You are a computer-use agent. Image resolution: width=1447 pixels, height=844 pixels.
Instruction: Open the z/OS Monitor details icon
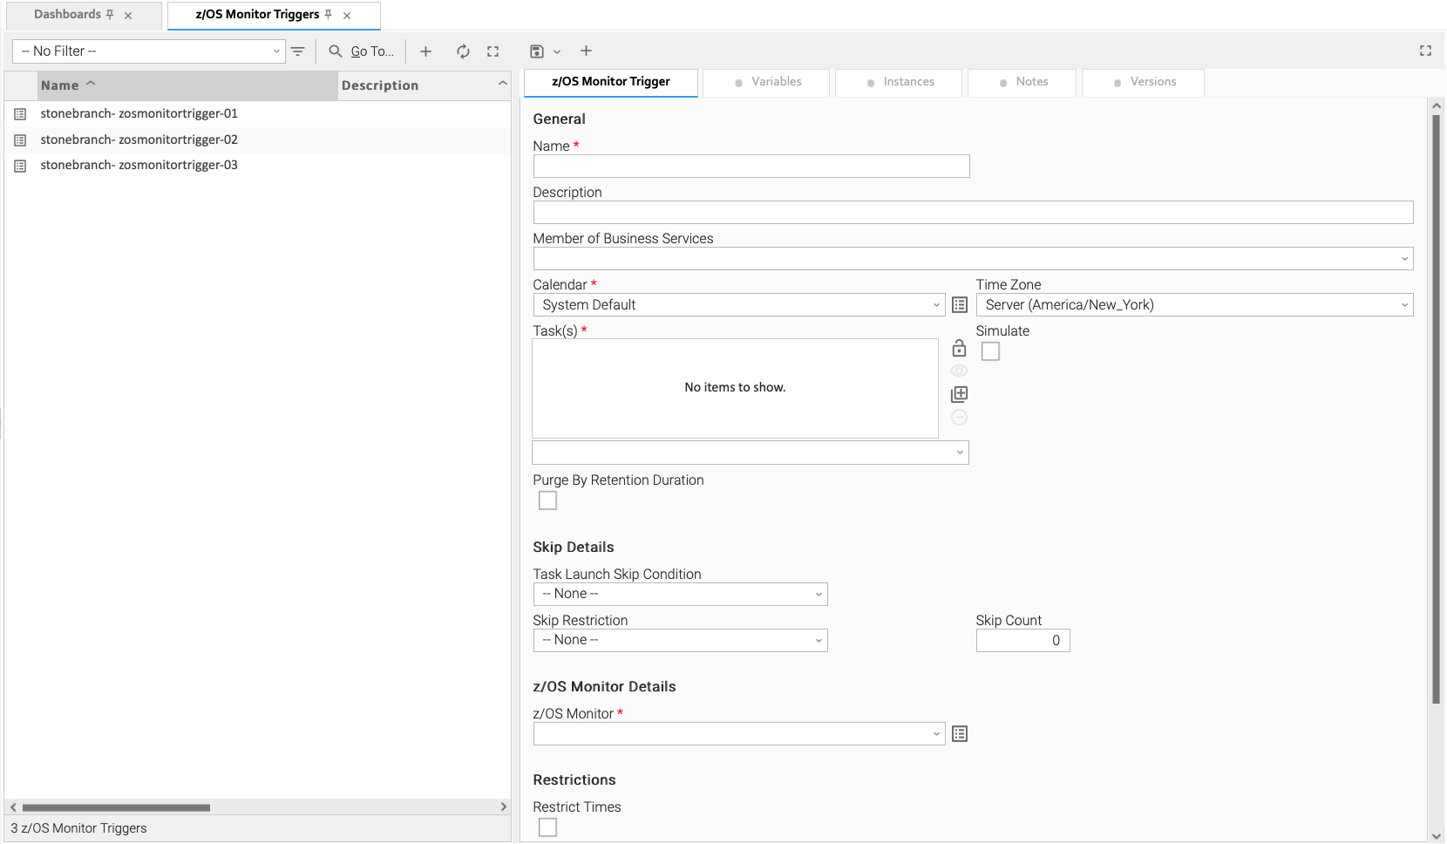coord(960,734)
